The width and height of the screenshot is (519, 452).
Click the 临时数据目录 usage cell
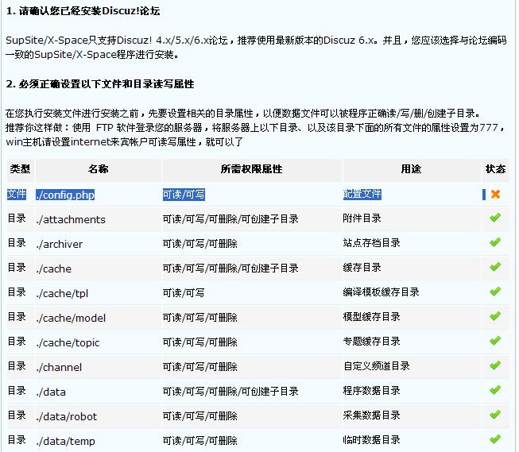372,440
